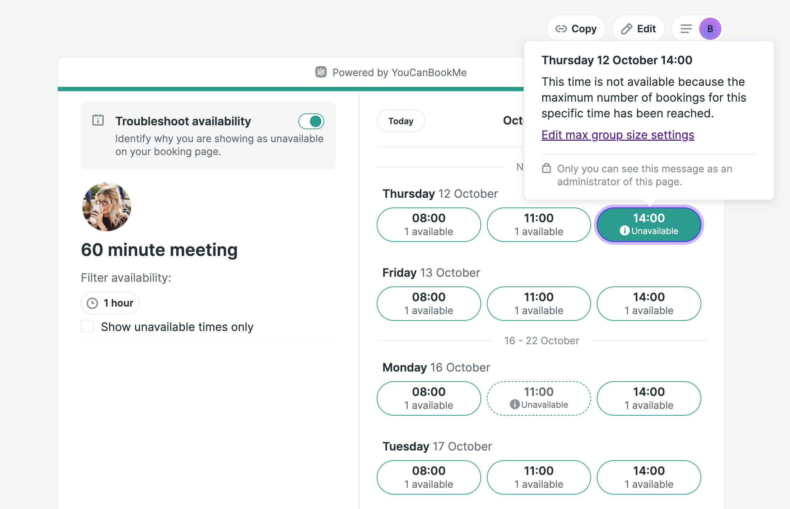Open the purple B profile avatar

[710, 29]
